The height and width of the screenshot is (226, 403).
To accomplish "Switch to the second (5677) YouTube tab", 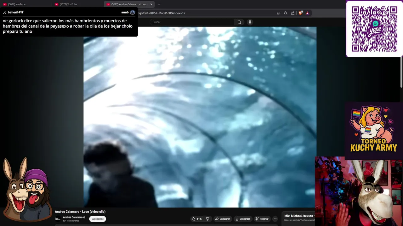I will (78, 4).
